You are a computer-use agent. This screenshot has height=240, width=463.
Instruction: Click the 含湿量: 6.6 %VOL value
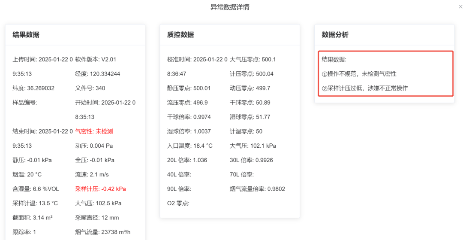pos(36,189)
